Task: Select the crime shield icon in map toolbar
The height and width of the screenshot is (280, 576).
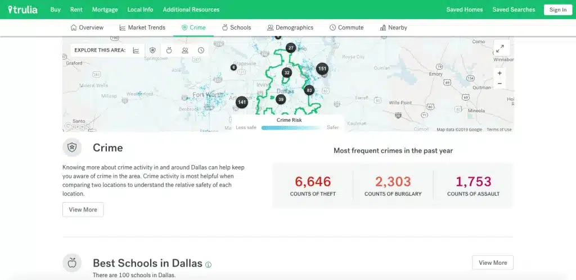Action: (152, 51)
